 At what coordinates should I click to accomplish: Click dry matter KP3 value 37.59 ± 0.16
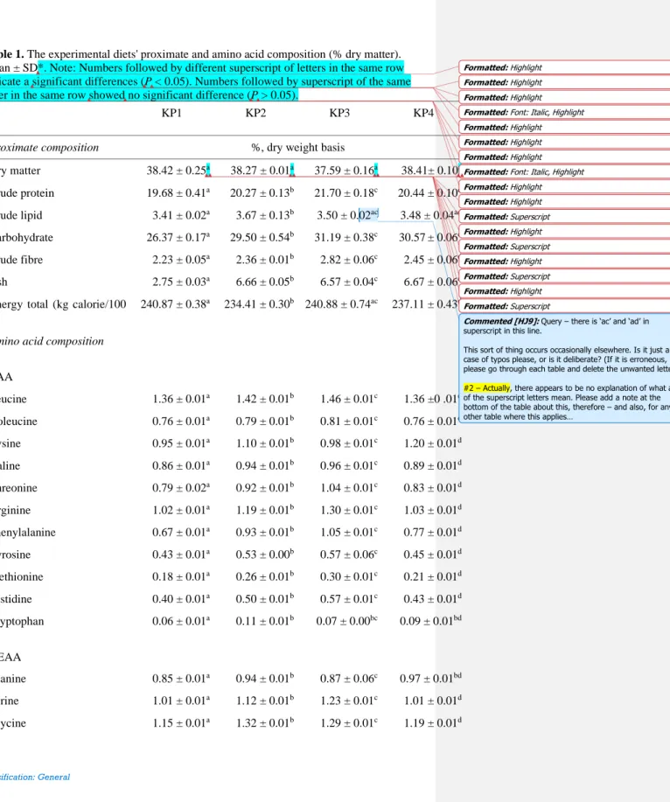tap(346, 171)
